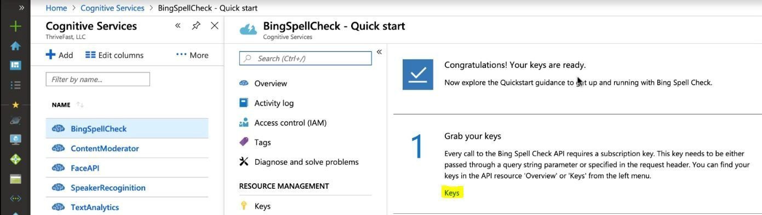Open the Activity log menu item
762x215 pixels.
pos(274,103)
